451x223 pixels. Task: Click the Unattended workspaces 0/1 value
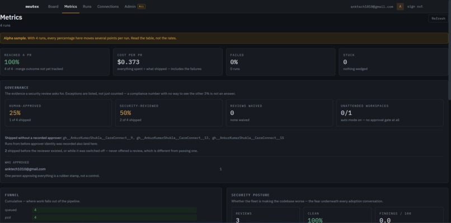click(x=346, y=113)
